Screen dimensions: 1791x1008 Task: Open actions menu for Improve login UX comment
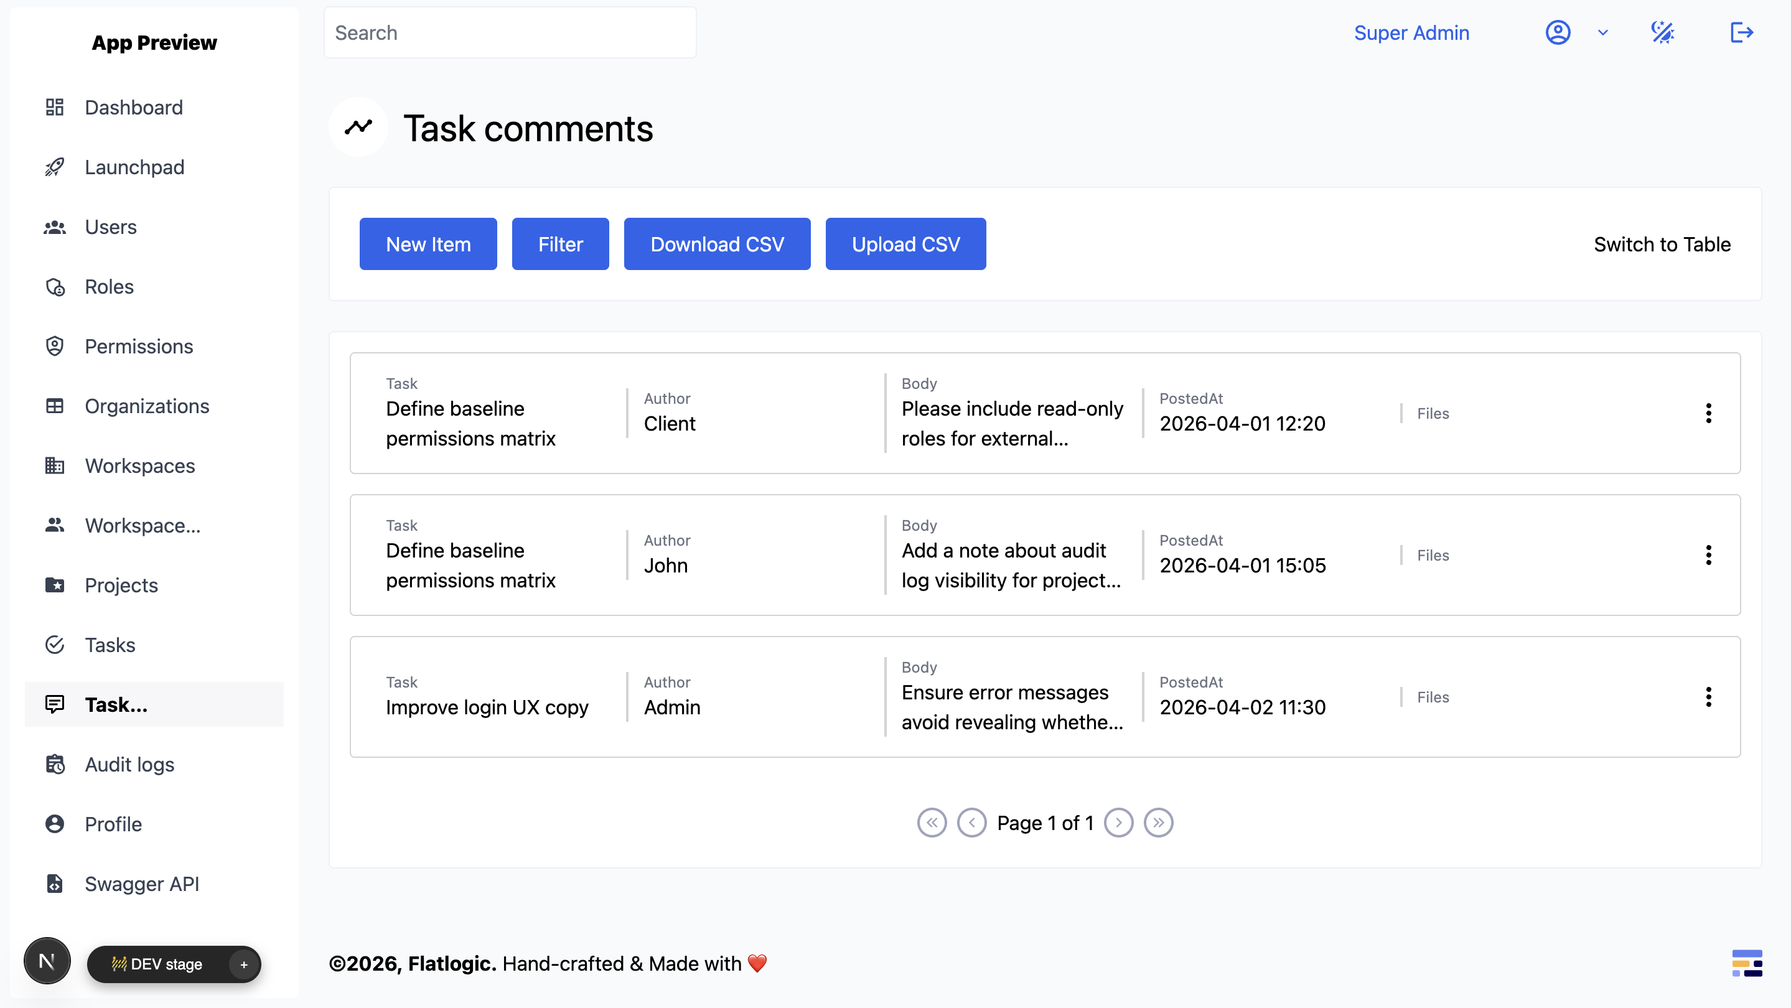(1709, 696)
